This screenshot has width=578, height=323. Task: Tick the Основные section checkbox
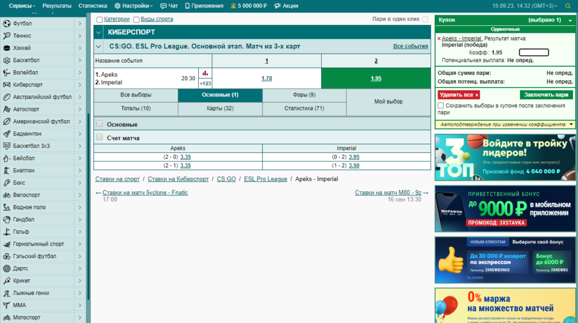(99, 124)
